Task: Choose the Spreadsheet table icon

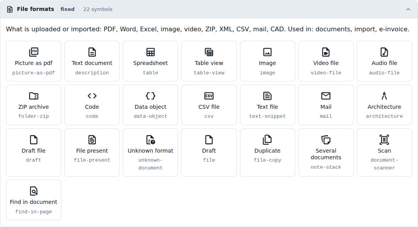Action: 150,52
